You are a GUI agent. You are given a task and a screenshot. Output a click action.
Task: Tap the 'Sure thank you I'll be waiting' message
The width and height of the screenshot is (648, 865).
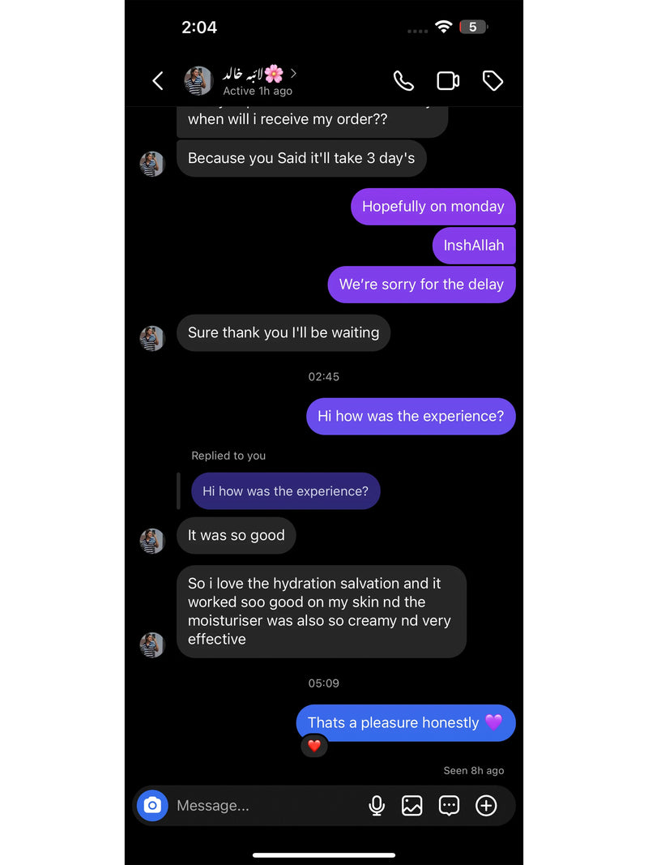(x=283, y=332)
